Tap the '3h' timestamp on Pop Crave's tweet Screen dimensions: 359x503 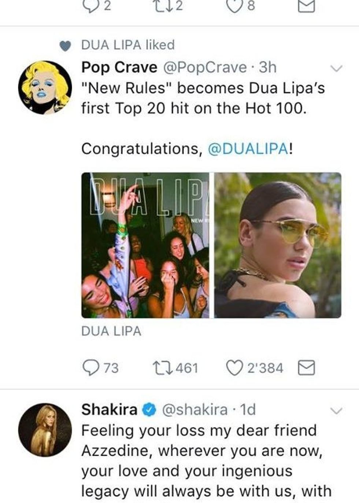[267, 67]
